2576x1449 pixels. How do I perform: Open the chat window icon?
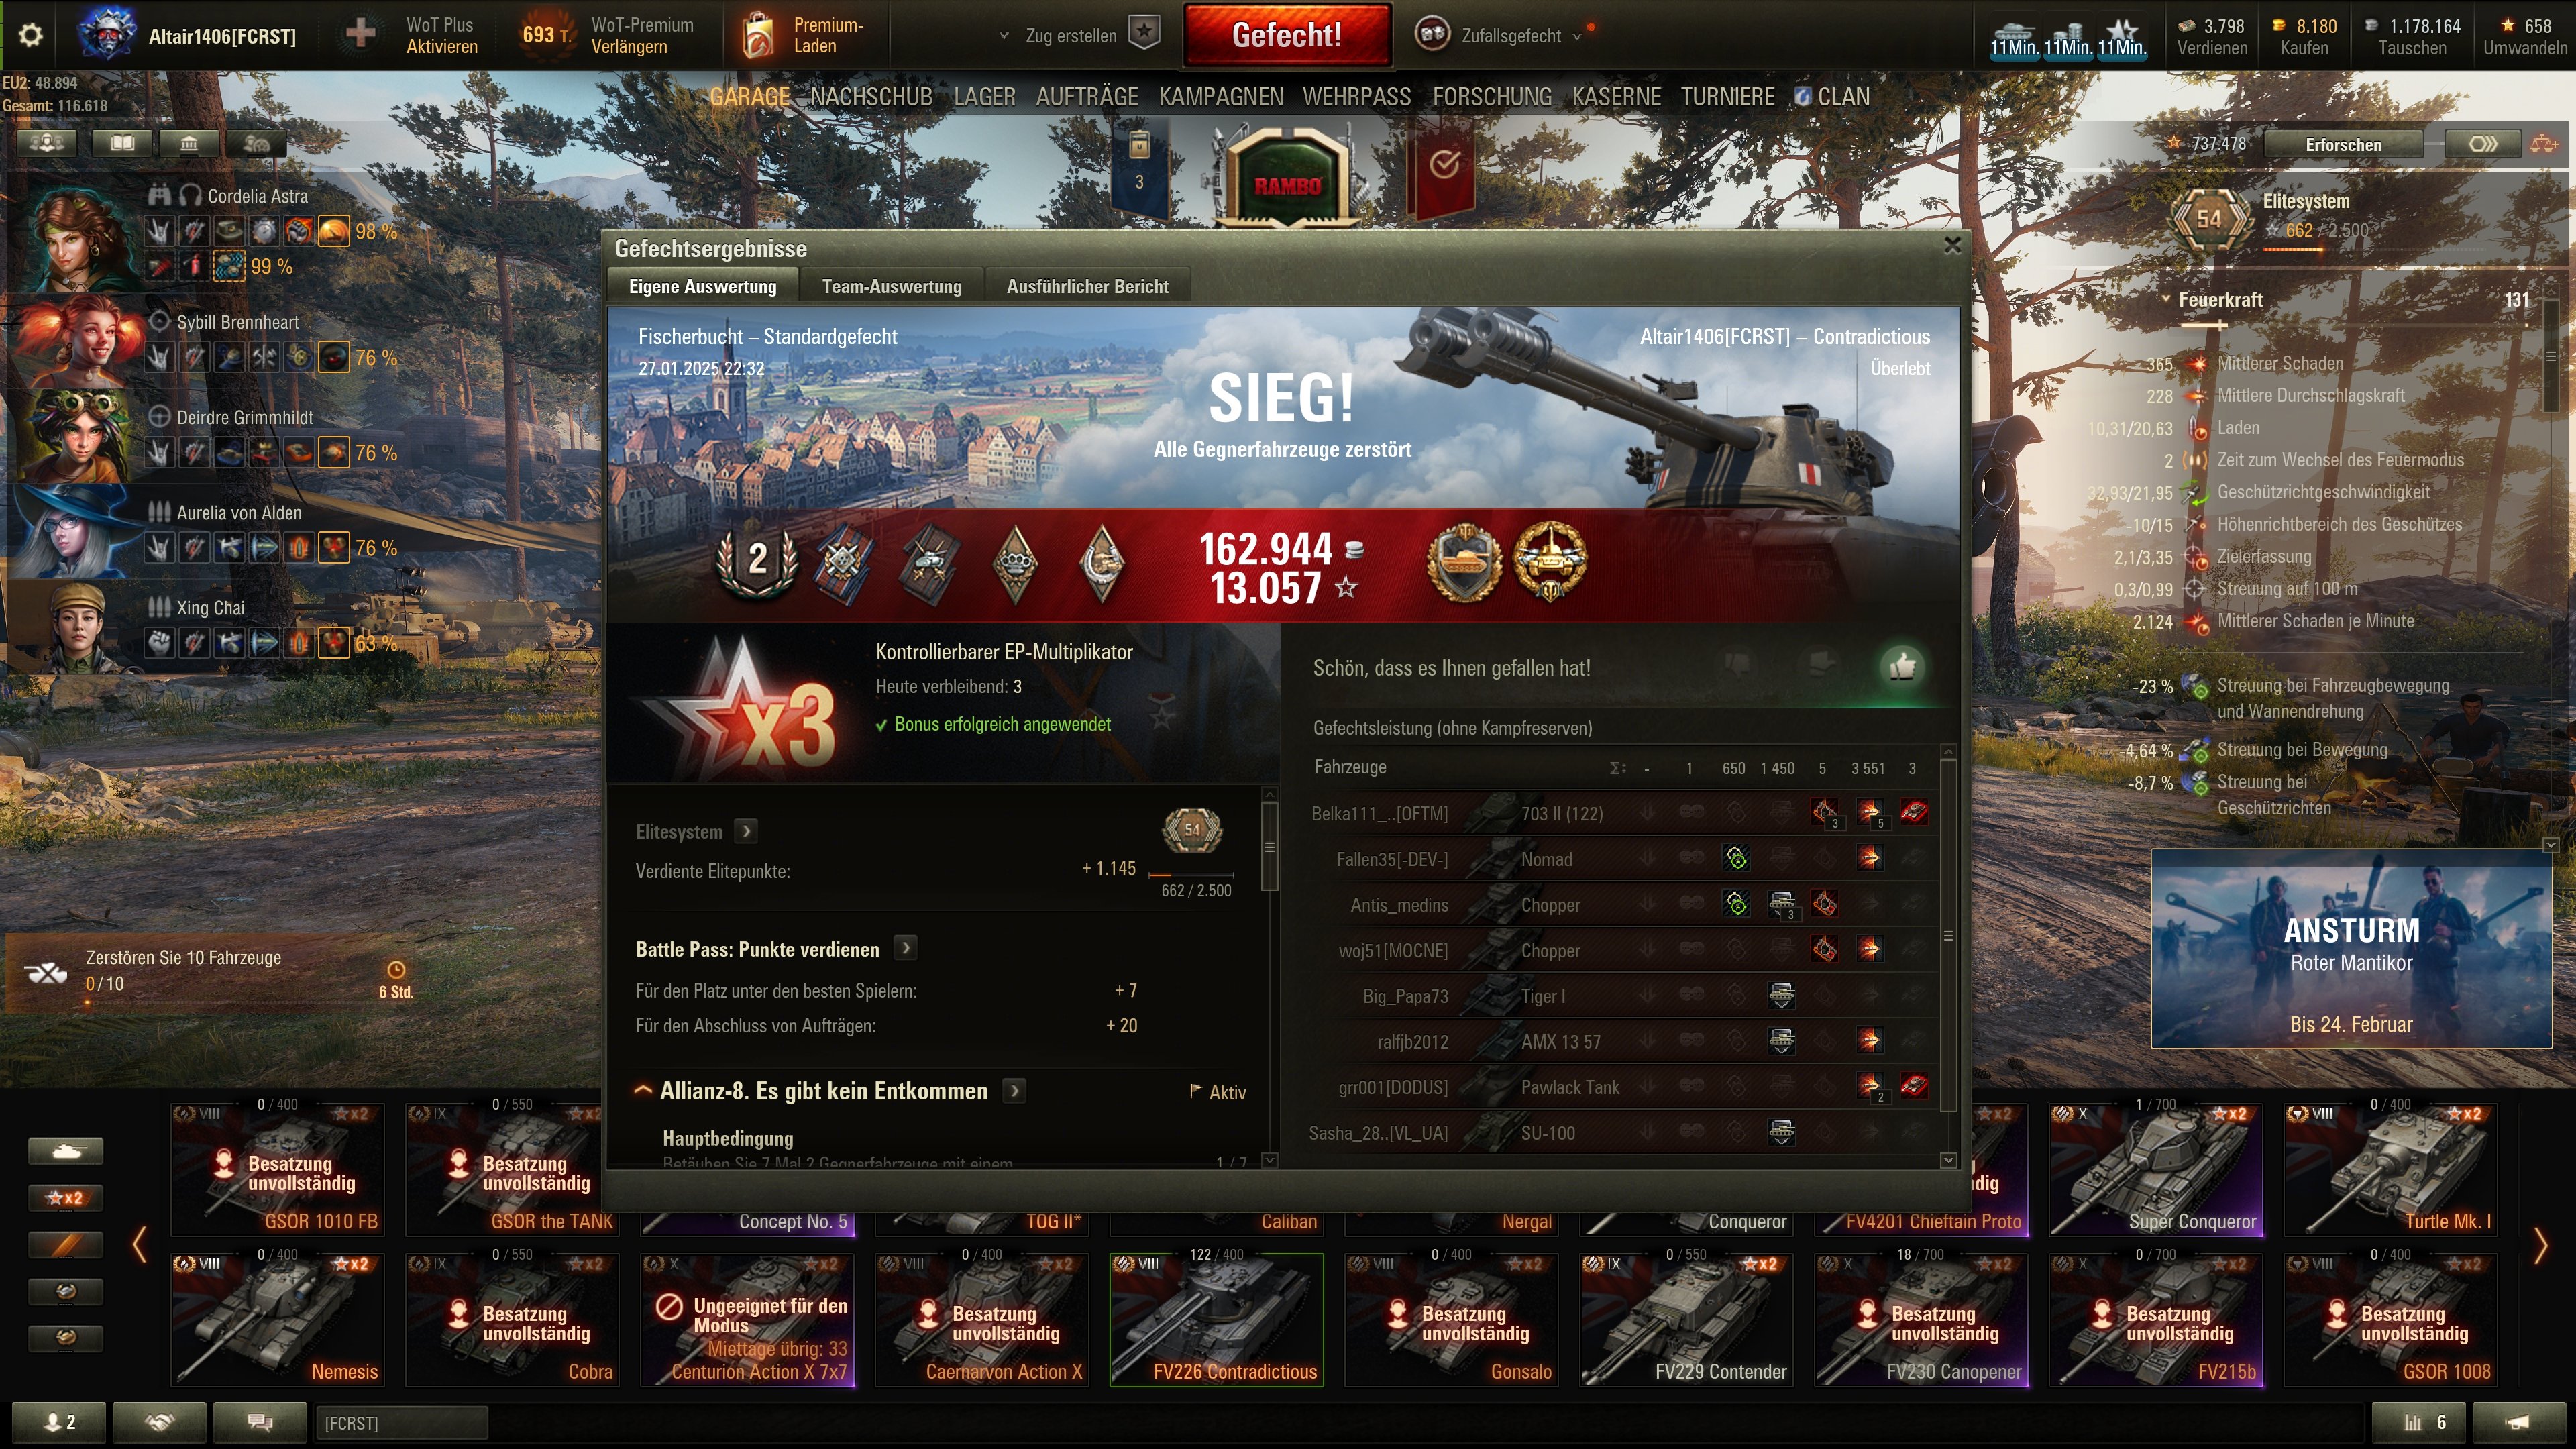260,1422
